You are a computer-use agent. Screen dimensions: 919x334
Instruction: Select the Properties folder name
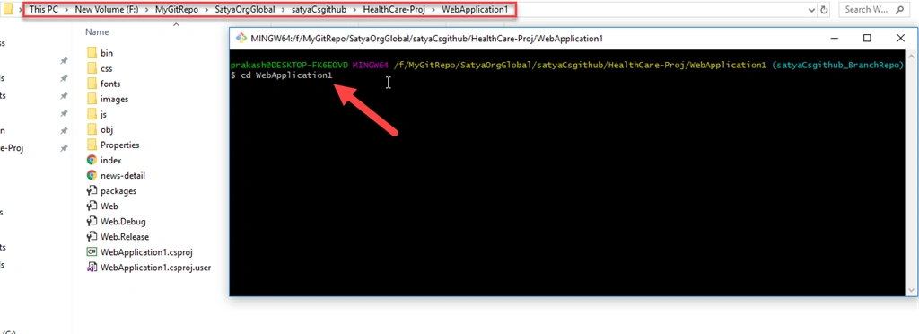(119, 145)
